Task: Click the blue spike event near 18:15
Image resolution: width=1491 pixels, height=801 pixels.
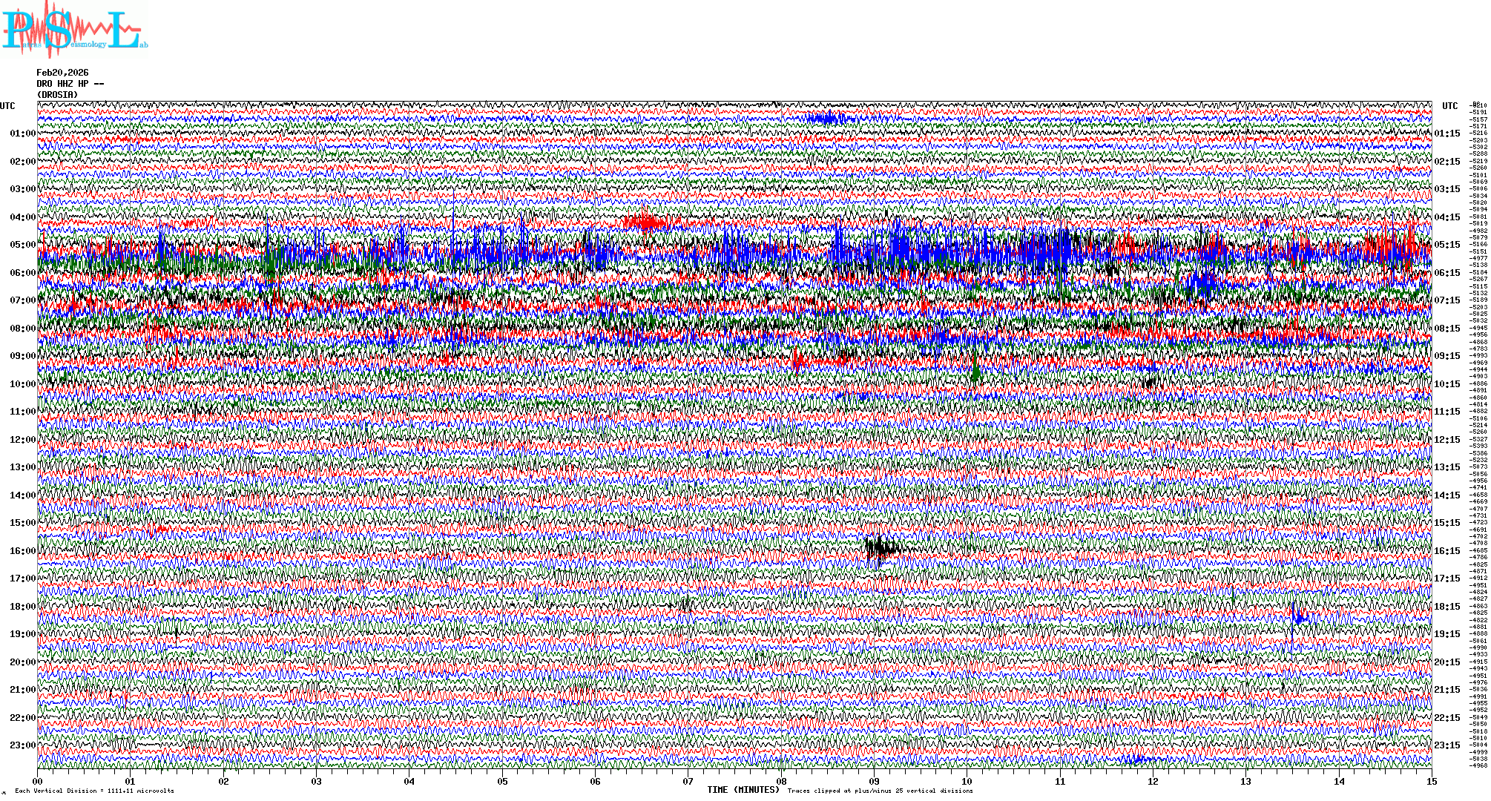Action: click(1297, 617)
